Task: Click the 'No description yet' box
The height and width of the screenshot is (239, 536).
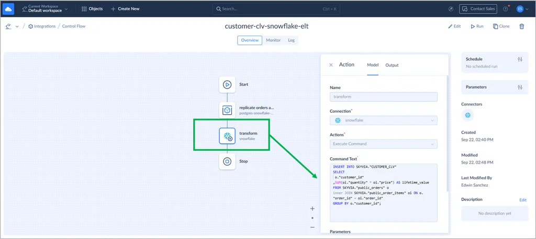Action: [x=495, y=213]
